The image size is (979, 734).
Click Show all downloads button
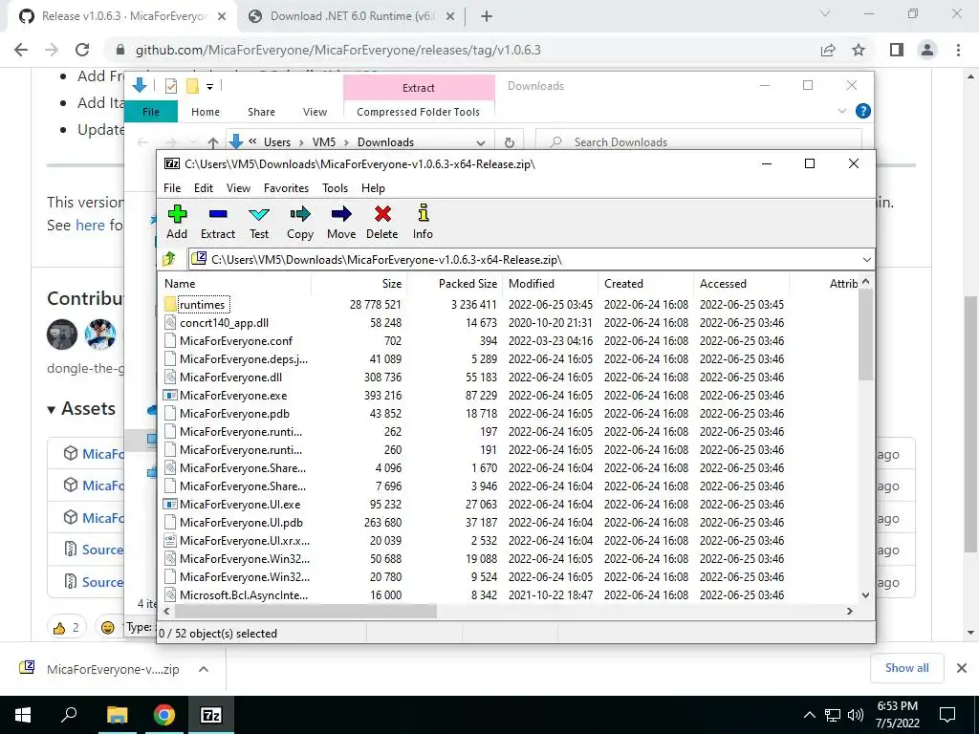[x=906, y=668]
